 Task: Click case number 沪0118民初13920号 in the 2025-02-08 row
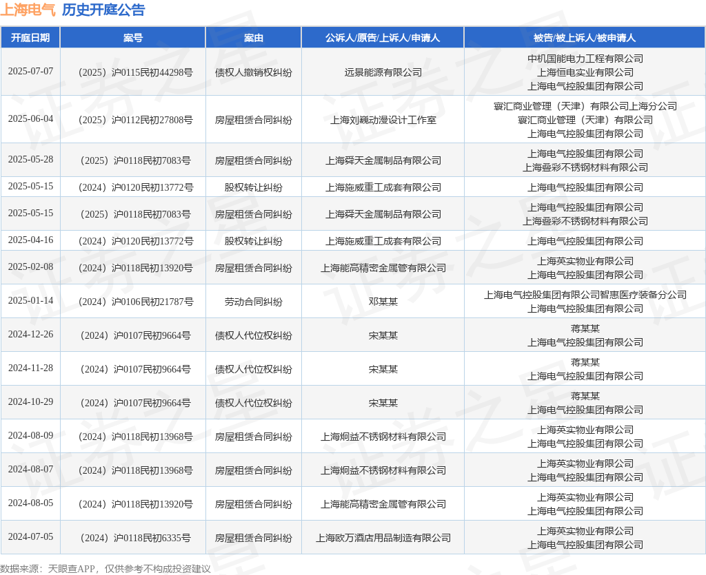[136, 268]
